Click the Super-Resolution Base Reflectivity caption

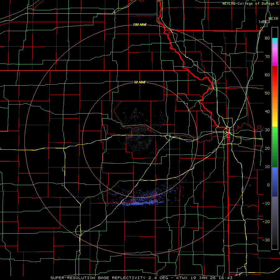click(141, 278)
